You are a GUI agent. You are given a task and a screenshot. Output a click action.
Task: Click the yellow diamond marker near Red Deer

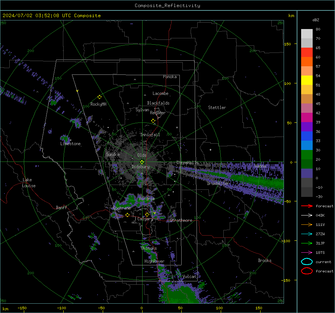click(x=153, y=121)
